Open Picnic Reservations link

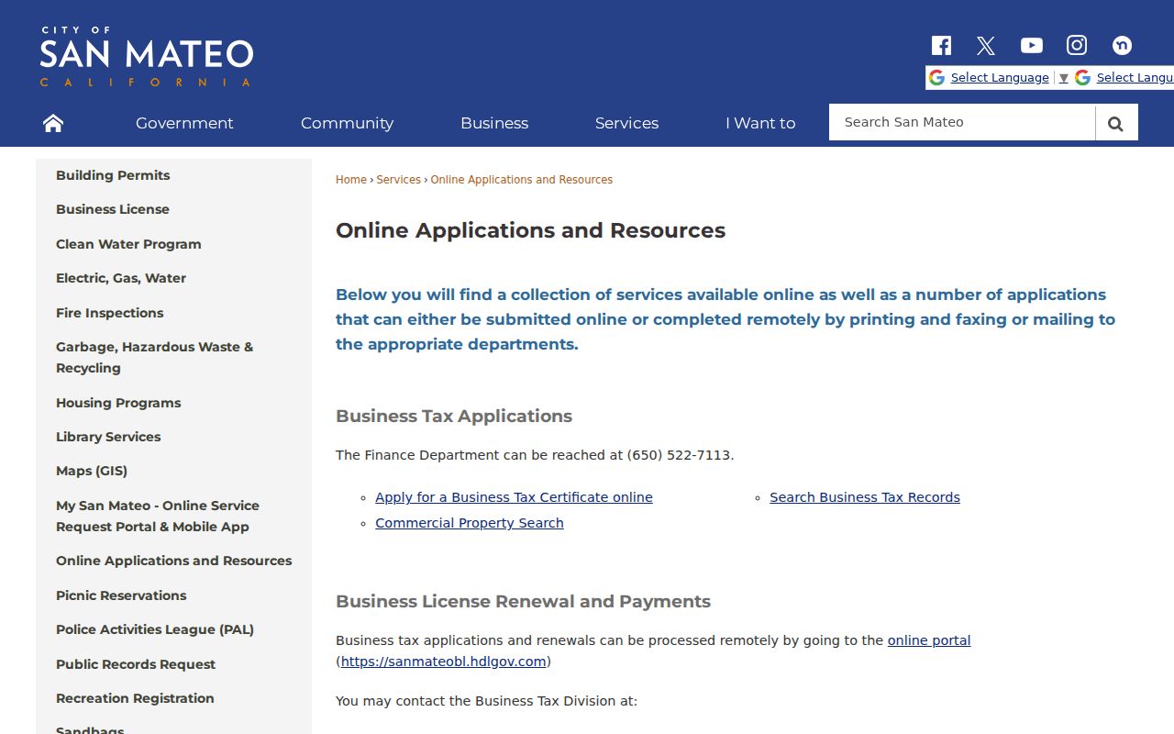(121, 595)
